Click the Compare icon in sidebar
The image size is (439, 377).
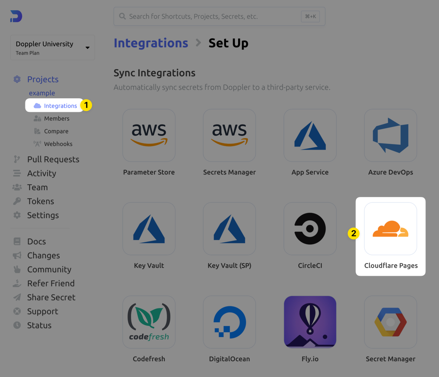point(37,131)
